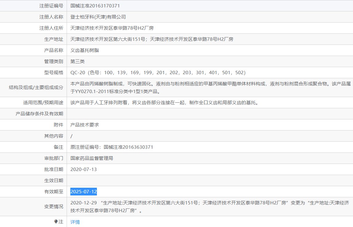Viewport: 353px width, 227px height.
Task: Click the 生效日期 label
Action: click(54, 181)
